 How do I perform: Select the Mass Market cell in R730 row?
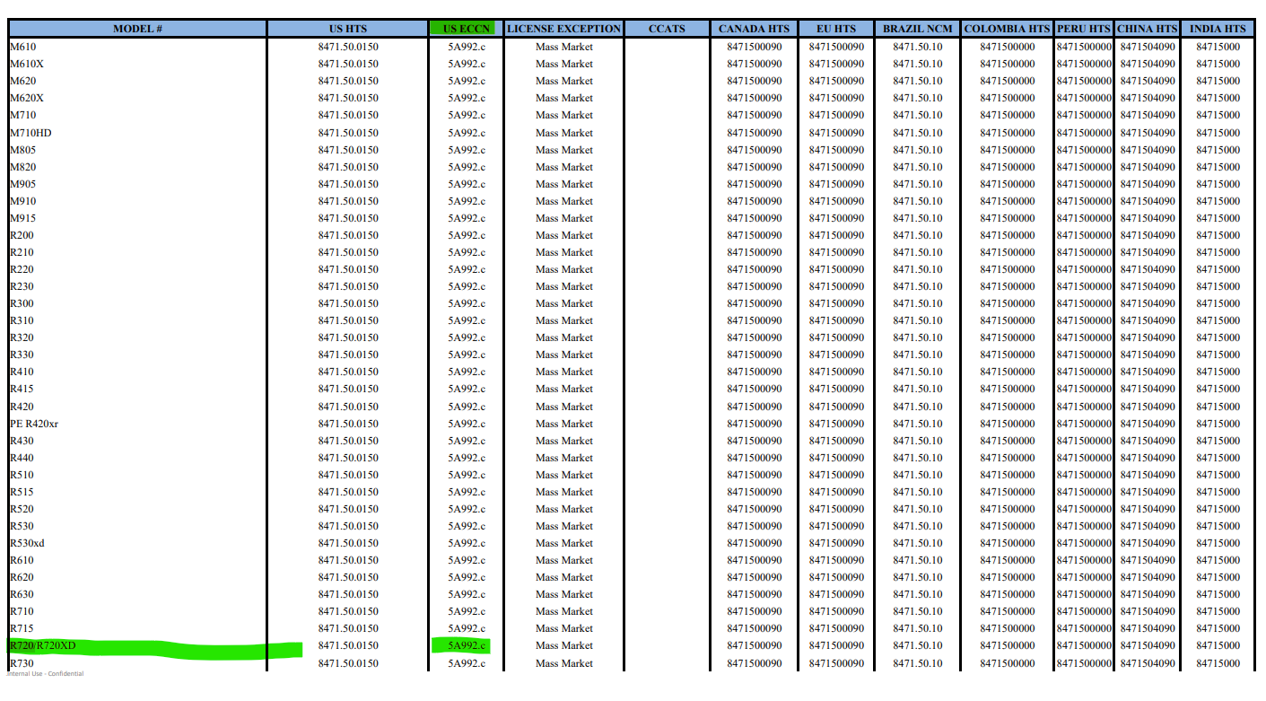coord(563,663)
